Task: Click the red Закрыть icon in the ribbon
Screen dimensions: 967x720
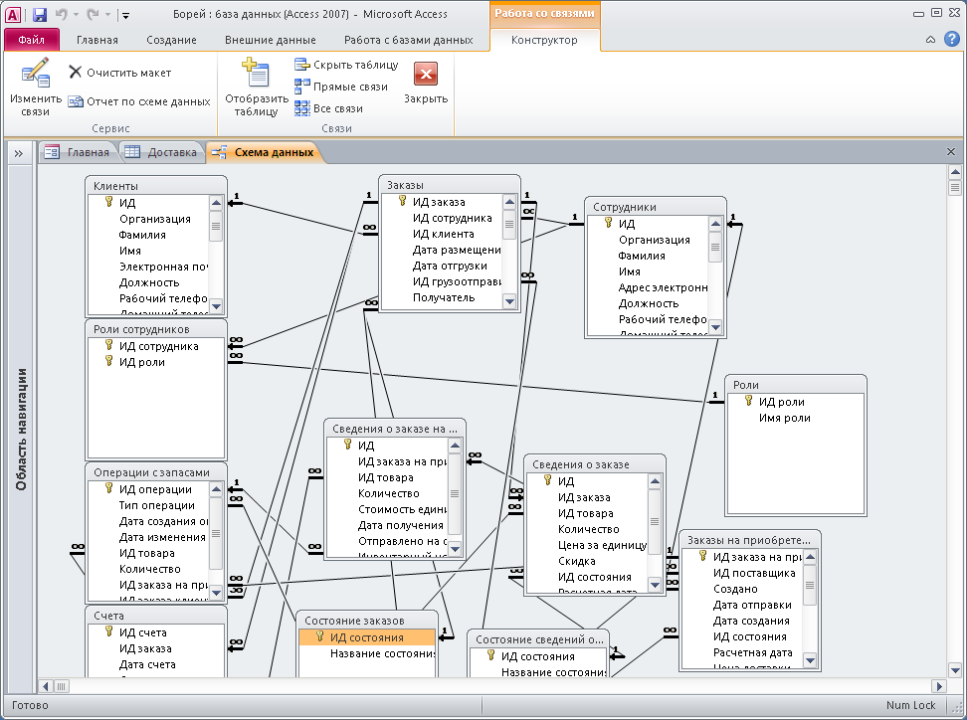Action: click(426, 74)
